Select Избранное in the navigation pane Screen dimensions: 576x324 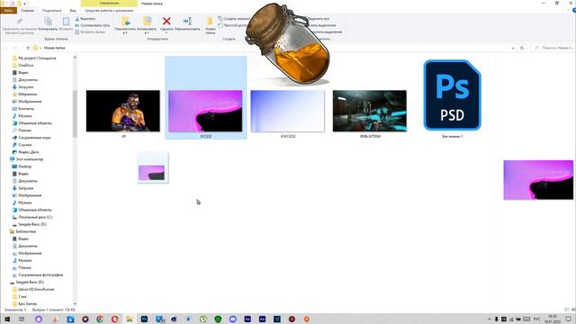(28, 94)
